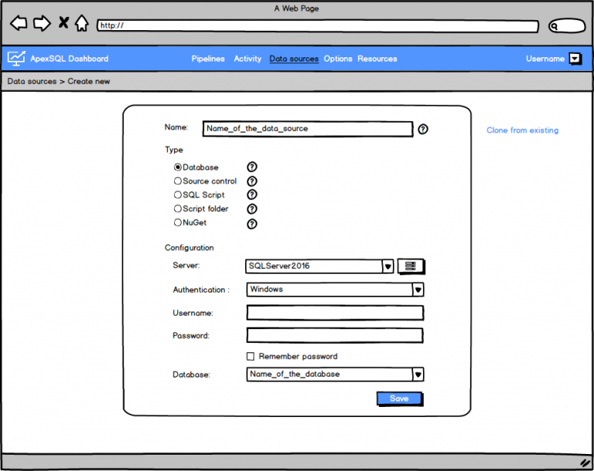Click into the Password input field
This screenshot has width=594, height=471.
[334, 336]
